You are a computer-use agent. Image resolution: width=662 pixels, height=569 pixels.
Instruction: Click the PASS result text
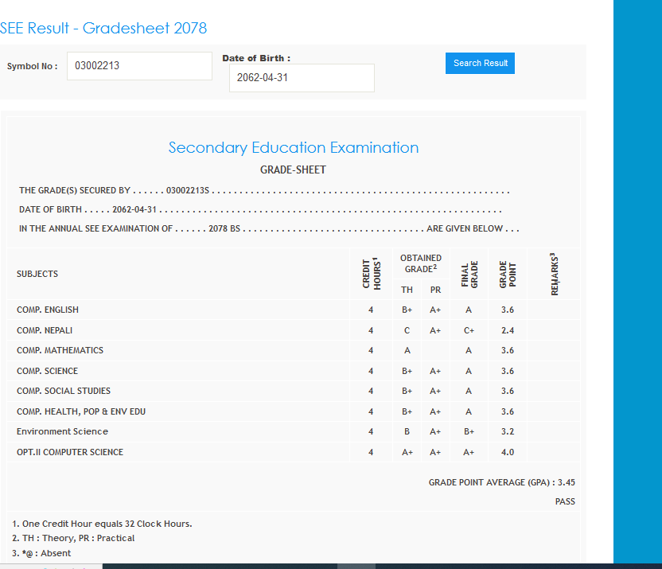(565, 501)
